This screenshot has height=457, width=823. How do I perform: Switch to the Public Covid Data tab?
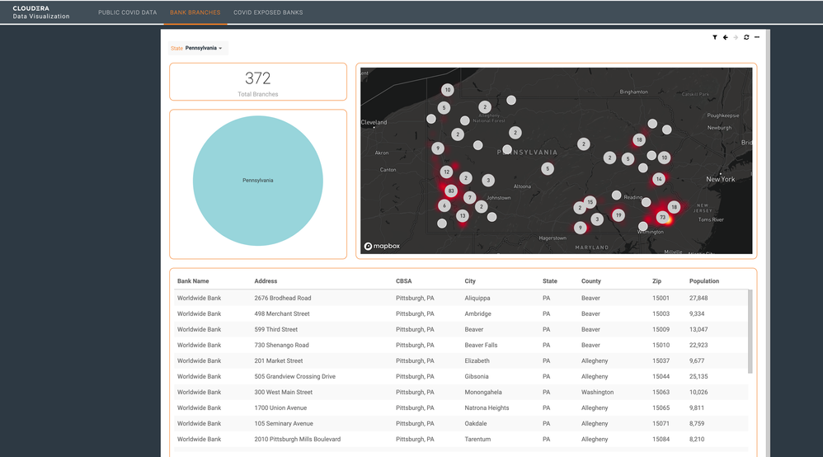coord(128,12)
